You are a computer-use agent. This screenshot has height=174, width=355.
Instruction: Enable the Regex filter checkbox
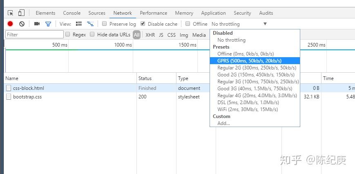(68, 35)
